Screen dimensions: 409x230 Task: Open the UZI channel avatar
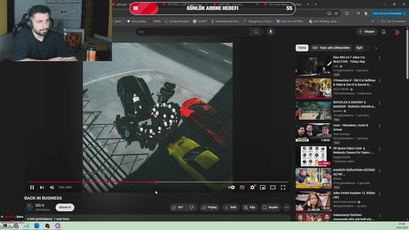click(x=29, y=207)
